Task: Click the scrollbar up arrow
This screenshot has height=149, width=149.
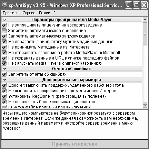Action: [x=145, y=20]
